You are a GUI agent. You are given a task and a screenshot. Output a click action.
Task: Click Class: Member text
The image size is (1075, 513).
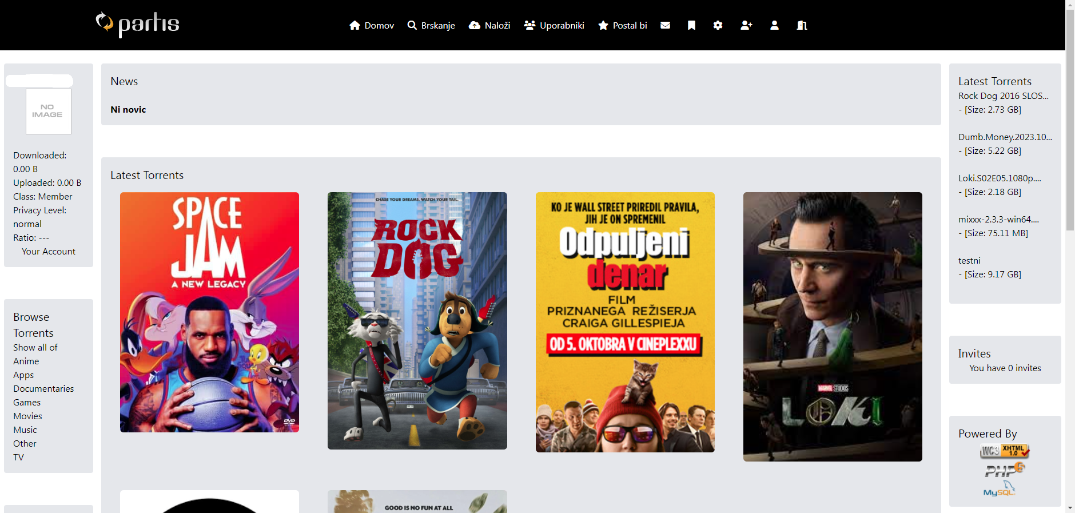coord(43,196)
